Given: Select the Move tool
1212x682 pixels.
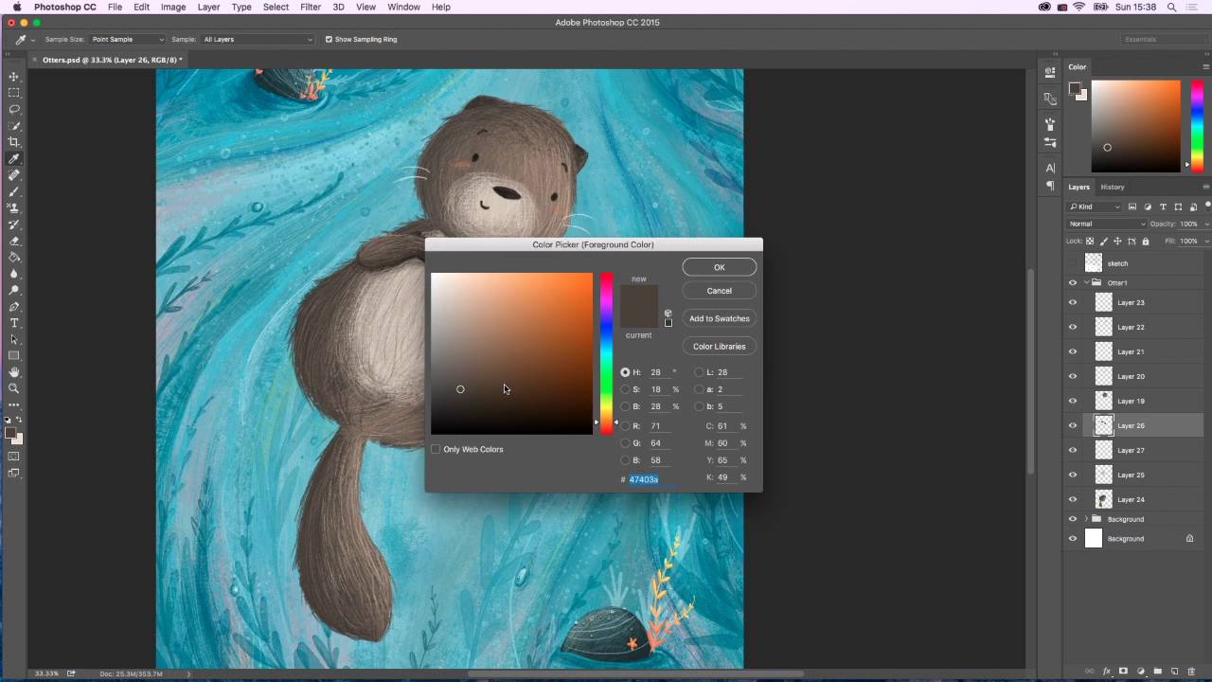Looking at the screenshot, I should (x=14, y=77).
